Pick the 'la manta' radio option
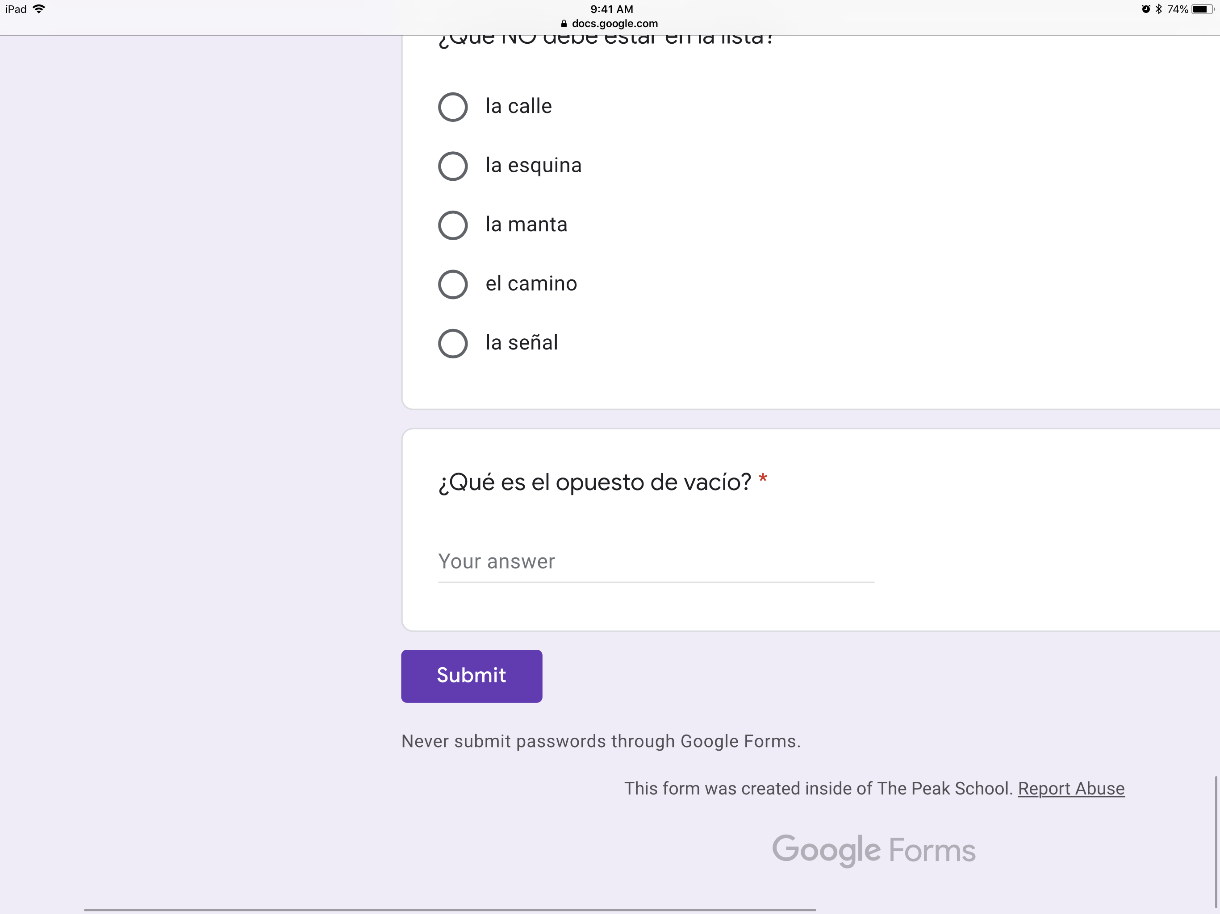The width and height of the screenshot is (1220, 914). [452, 225]
